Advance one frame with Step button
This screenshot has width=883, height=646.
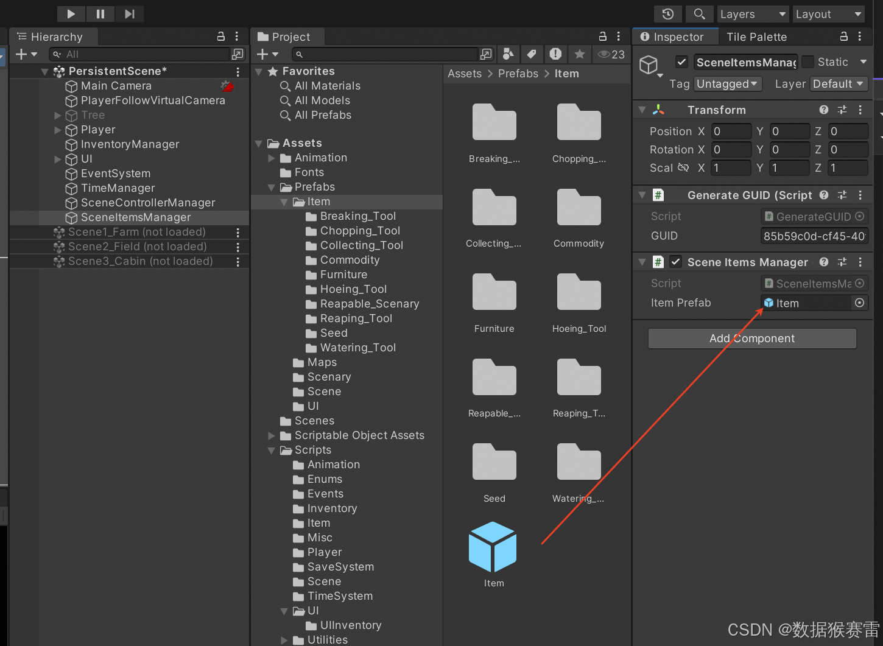(x=130, y=13)
